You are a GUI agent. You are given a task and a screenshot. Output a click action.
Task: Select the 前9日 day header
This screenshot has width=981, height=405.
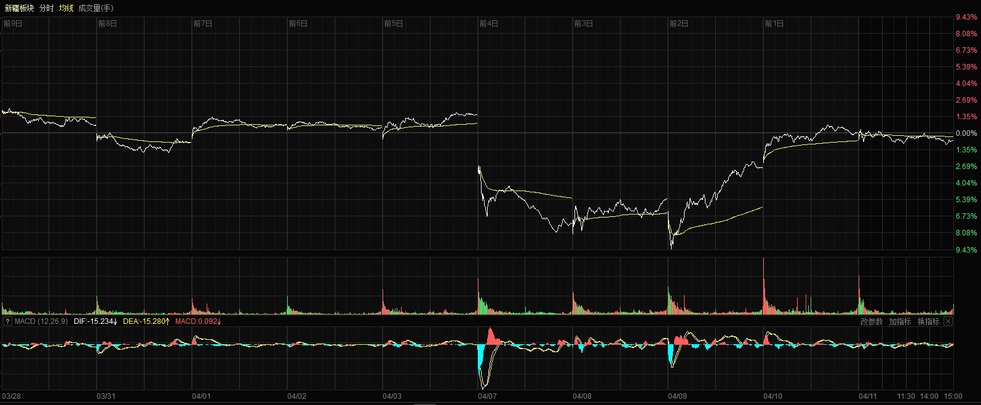coord(13,23)
